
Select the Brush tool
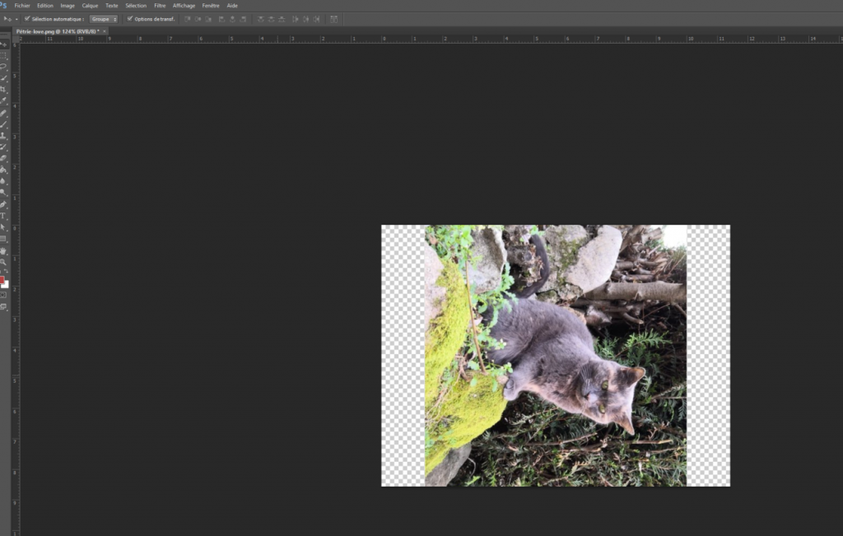(3, 124)
